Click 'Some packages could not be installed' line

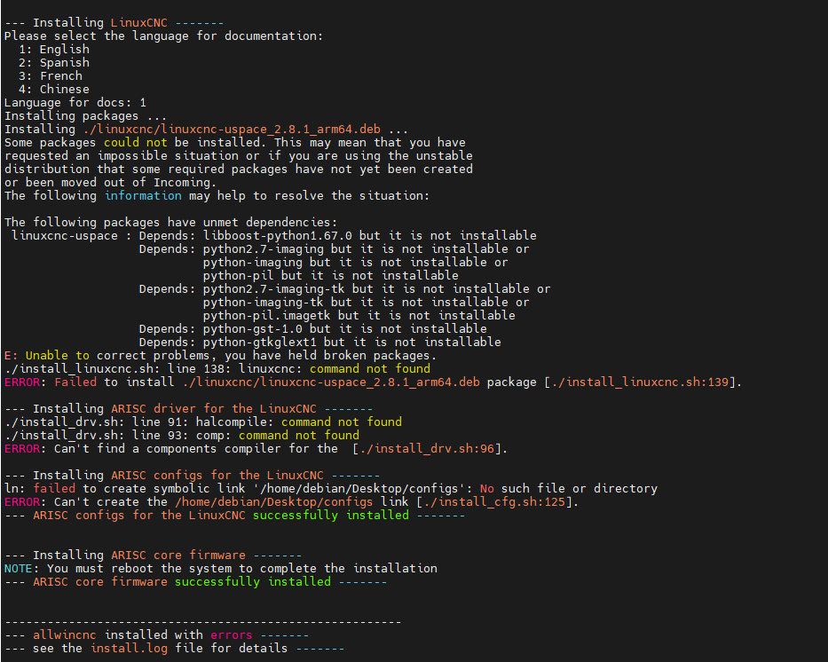(x=235, y=142)
